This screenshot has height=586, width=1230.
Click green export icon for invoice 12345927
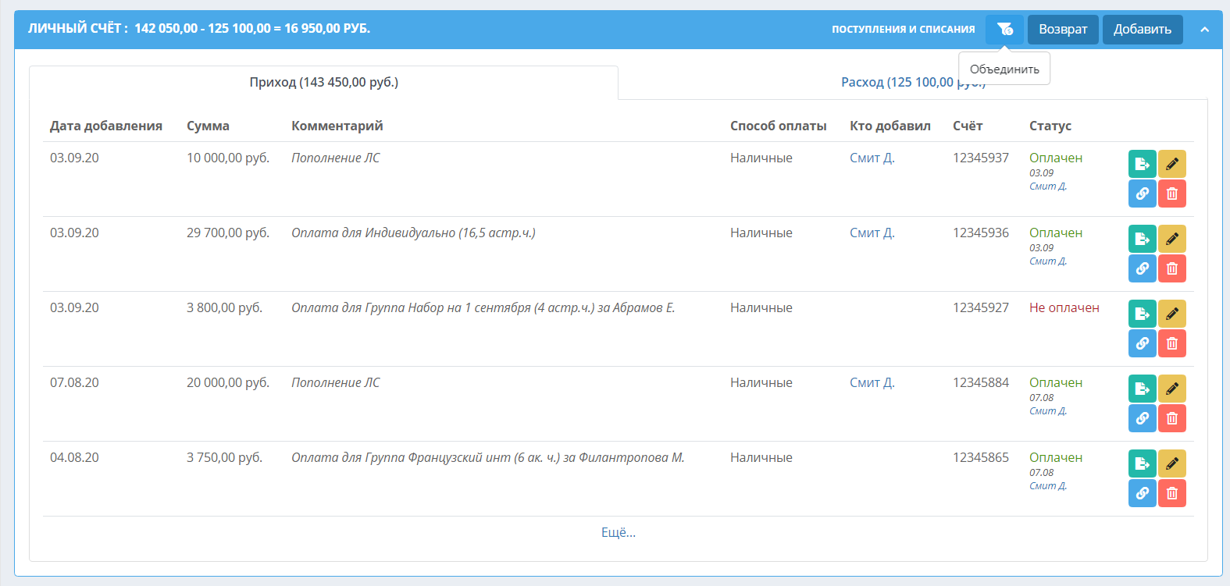click(1143, 314)
